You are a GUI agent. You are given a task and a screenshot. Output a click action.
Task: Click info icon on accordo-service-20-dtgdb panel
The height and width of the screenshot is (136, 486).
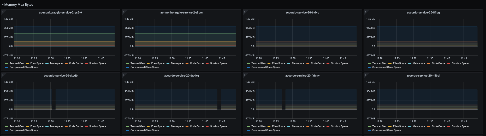tap(3, 75)
